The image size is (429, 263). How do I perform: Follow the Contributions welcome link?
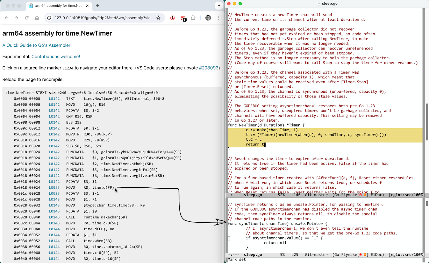[x=55, y=56]
